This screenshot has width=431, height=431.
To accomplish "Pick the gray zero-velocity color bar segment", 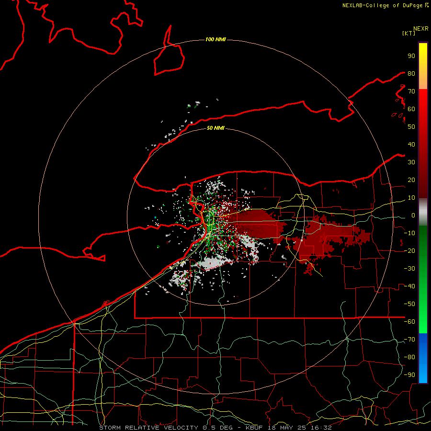I will (423, 212).
